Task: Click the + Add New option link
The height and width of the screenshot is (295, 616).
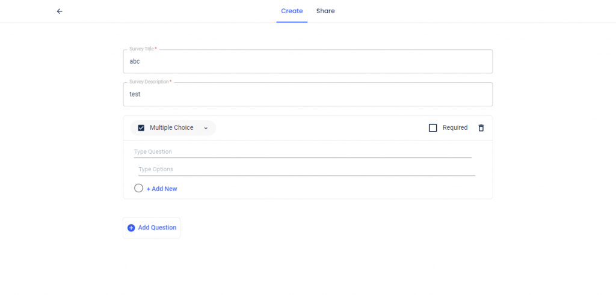Action: pyautogui.click(x=162, y=189)
